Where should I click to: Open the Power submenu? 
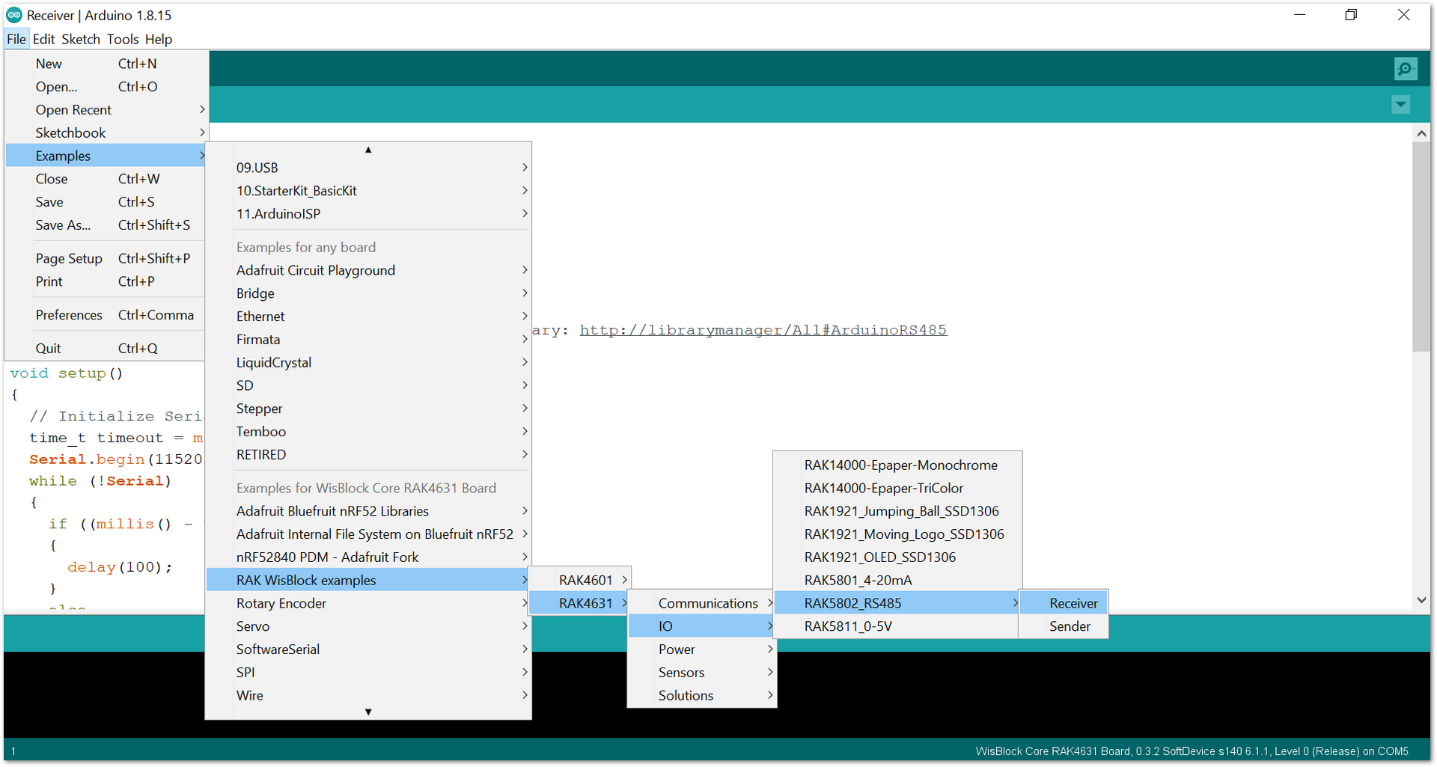click(x=702, y=650)
